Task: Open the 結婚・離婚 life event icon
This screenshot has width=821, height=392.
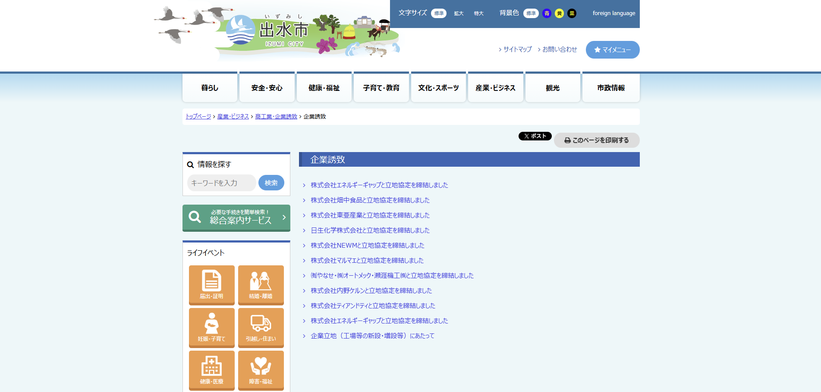Action: click(261, 285)
